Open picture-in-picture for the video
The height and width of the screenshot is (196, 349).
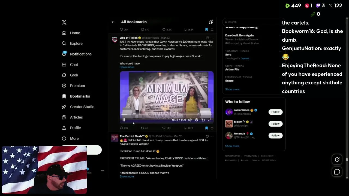pyautogui.click(x=203, y=120)
